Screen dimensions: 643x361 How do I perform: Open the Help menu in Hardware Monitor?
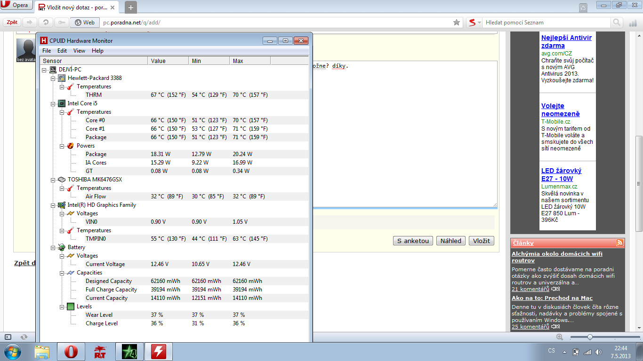(x=97, y=51)
